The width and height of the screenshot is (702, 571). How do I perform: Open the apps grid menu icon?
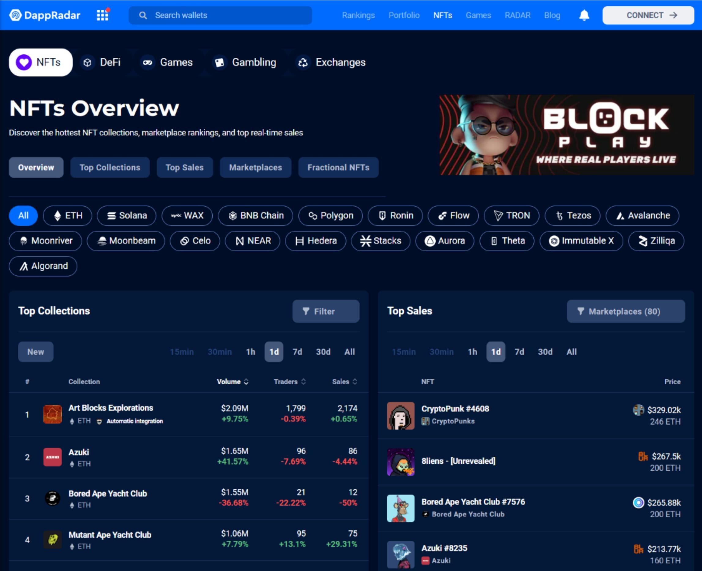(x=103, y=15)
